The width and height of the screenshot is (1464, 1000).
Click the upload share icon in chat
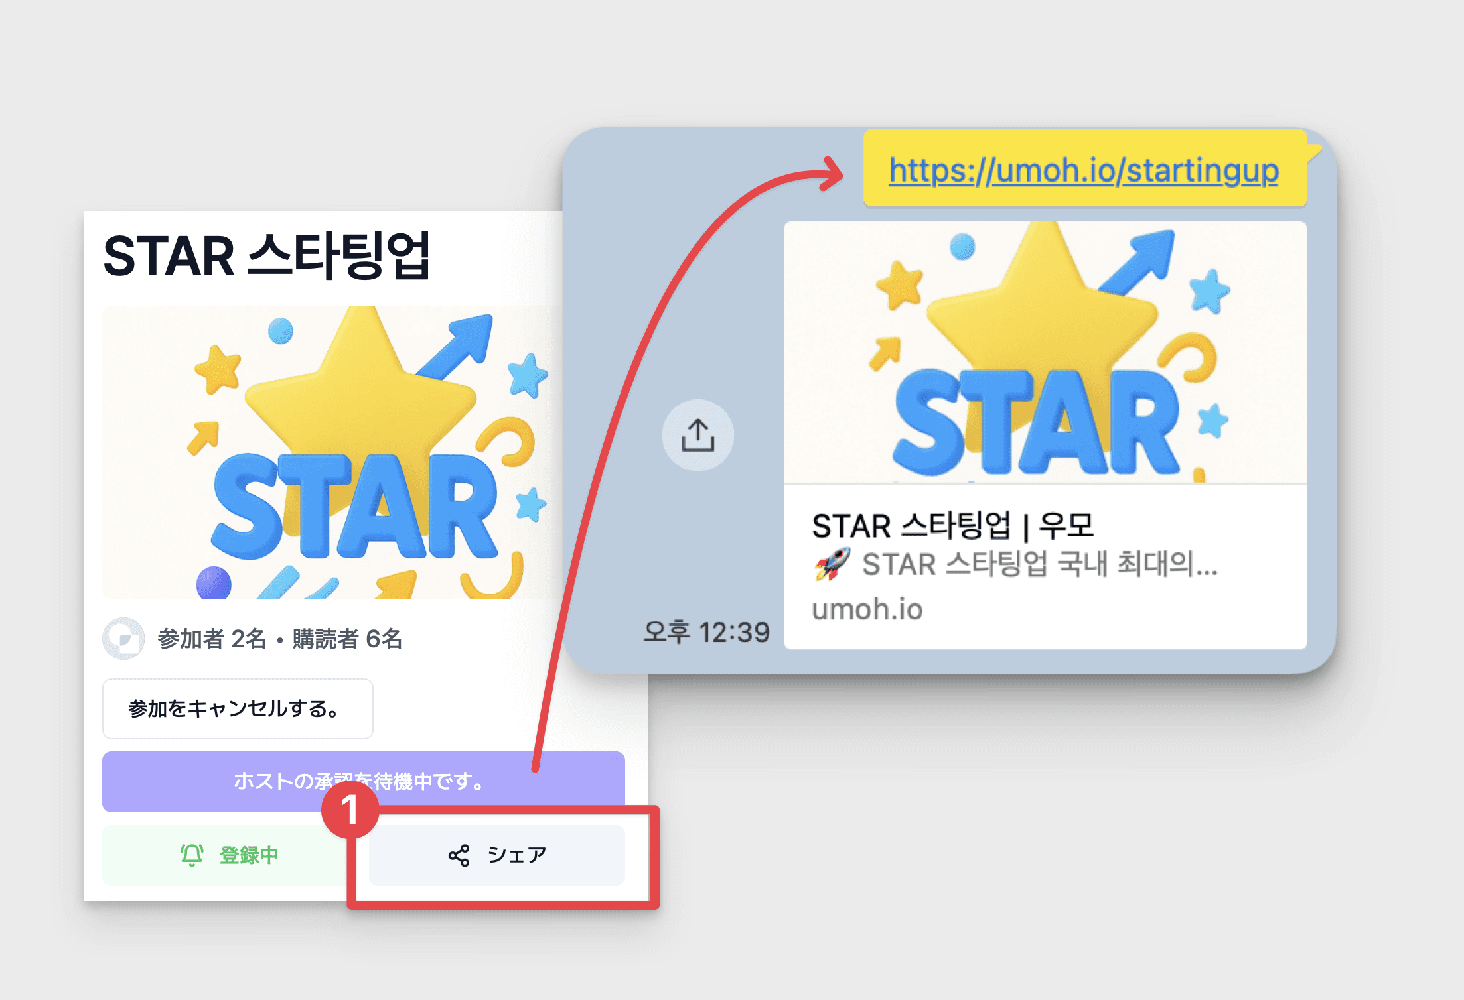697,435
